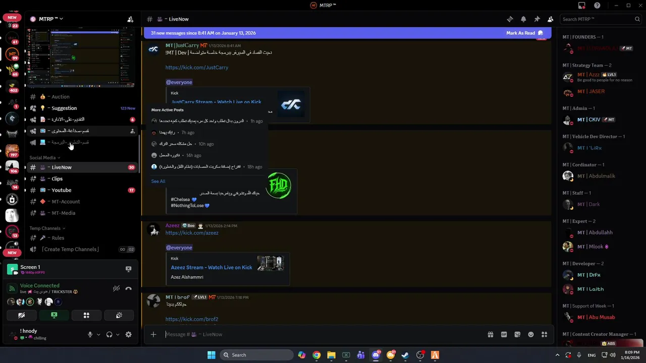646x363 pixels.
Task: Open the GIF picker
Action: [504, 334]
